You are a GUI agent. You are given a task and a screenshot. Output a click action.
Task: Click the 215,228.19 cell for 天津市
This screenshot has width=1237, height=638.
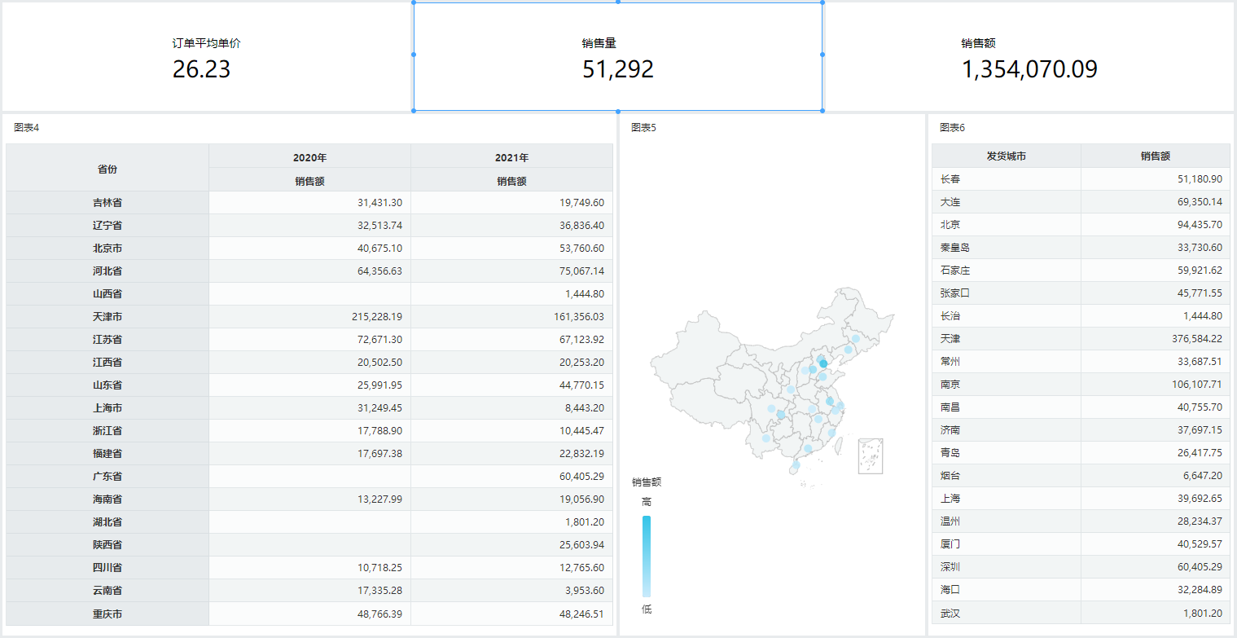pyautogui.click(x=309, y=316)
